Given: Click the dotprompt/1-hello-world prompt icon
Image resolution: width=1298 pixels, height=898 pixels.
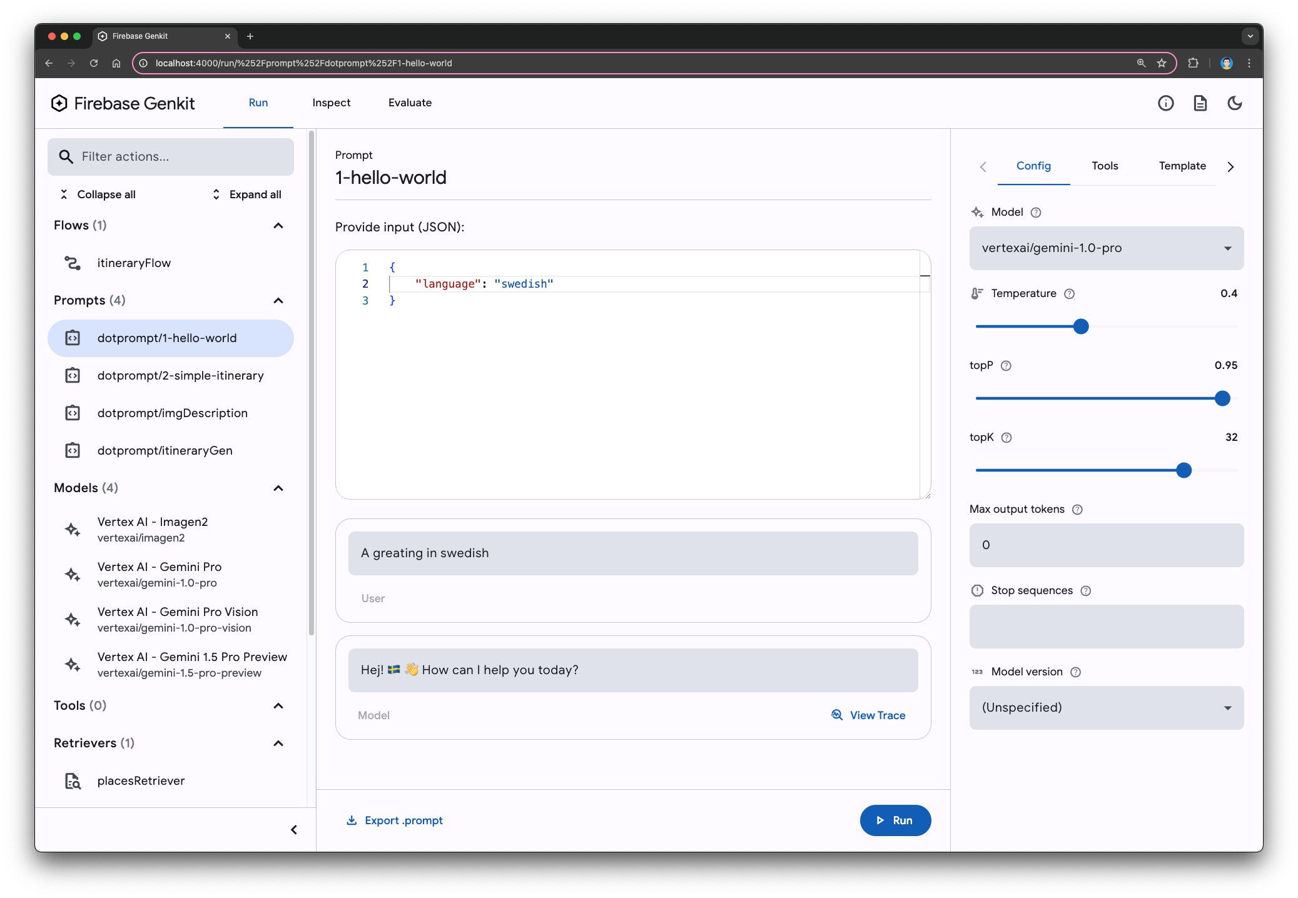Looking at the screenshot, I should pyautogui.click(x=73, y=337).
